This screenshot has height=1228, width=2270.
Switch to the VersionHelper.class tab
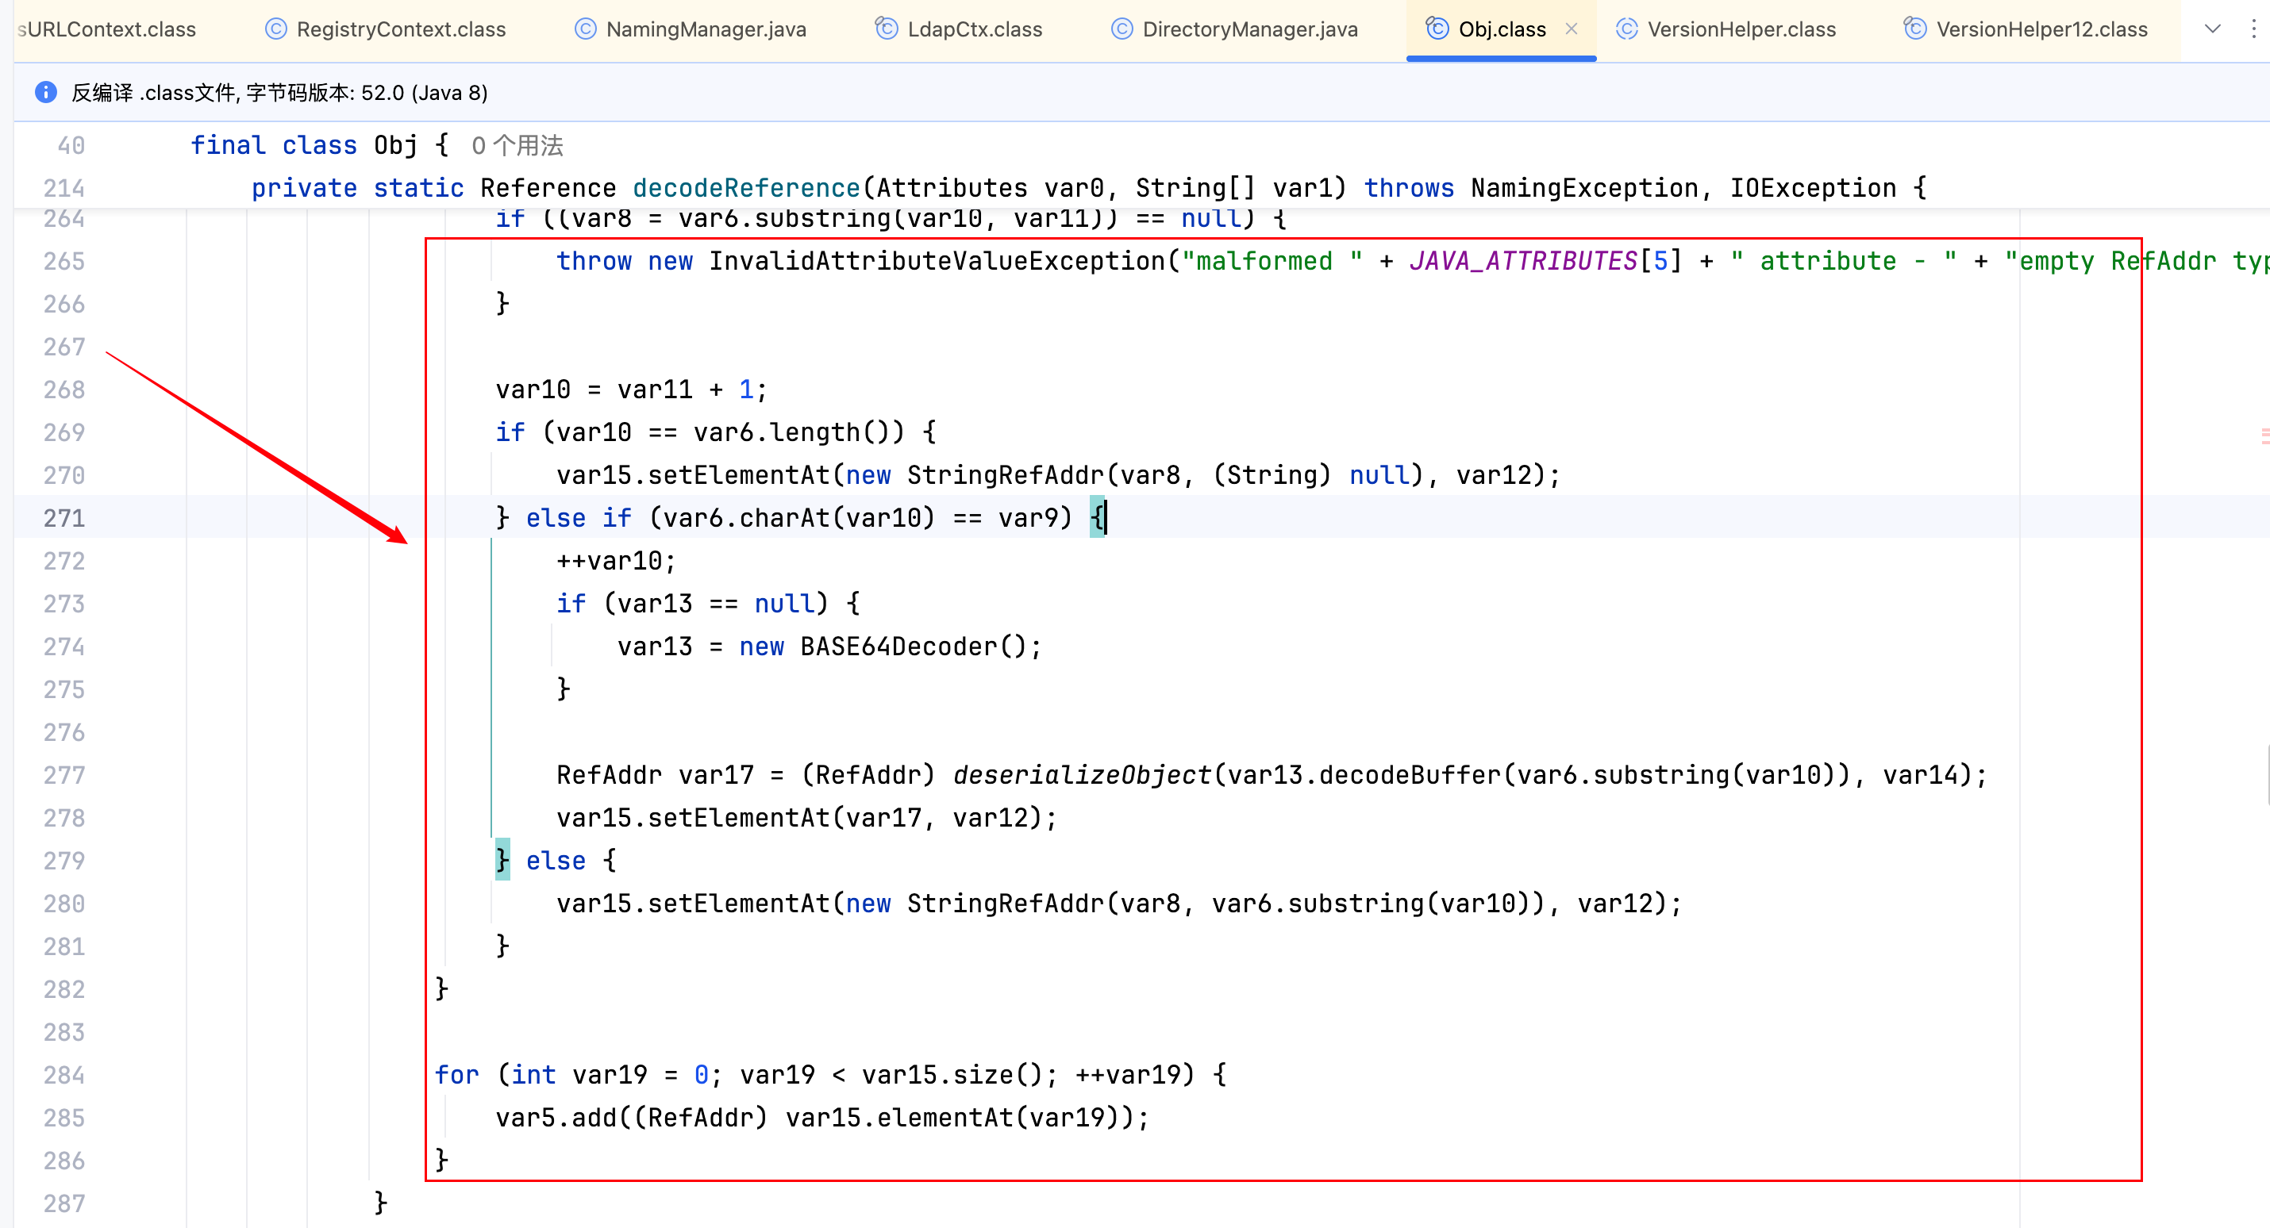[x=1741, y=29]
